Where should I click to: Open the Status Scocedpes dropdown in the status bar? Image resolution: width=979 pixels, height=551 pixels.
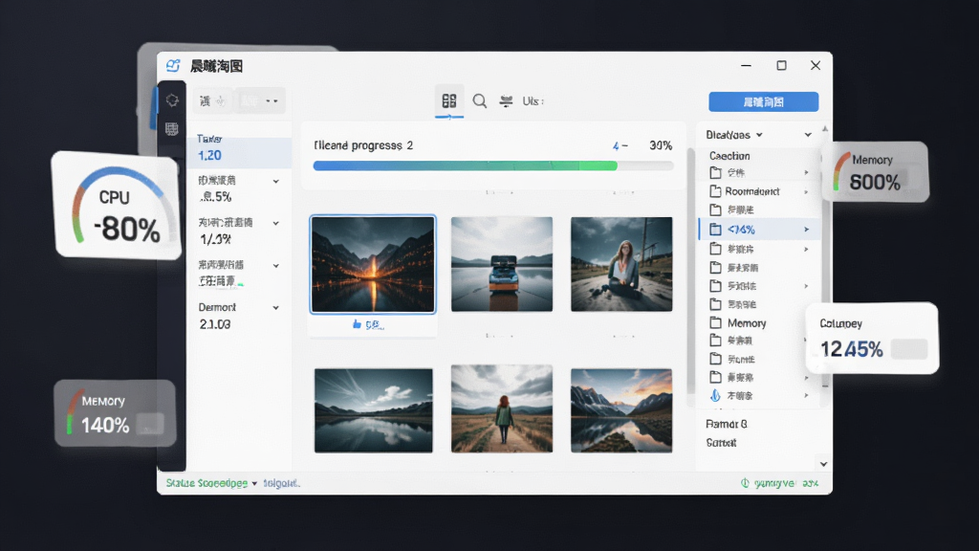click(x=211, y=483)
